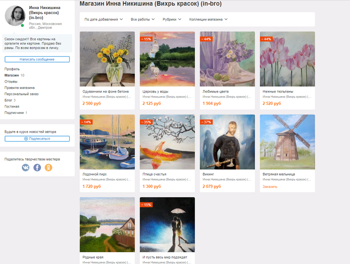Go to the 'Профиль' section
The height and width of the screenshot is (264, 350).
[12, 69]
